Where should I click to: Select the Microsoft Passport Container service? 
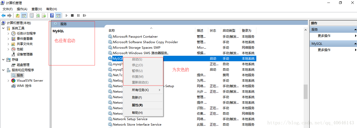tap(135, 37)
